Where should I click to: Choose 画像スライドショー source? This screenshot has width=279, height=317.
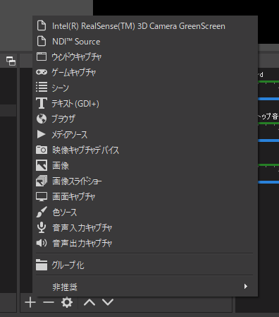[x=145, y=181]
